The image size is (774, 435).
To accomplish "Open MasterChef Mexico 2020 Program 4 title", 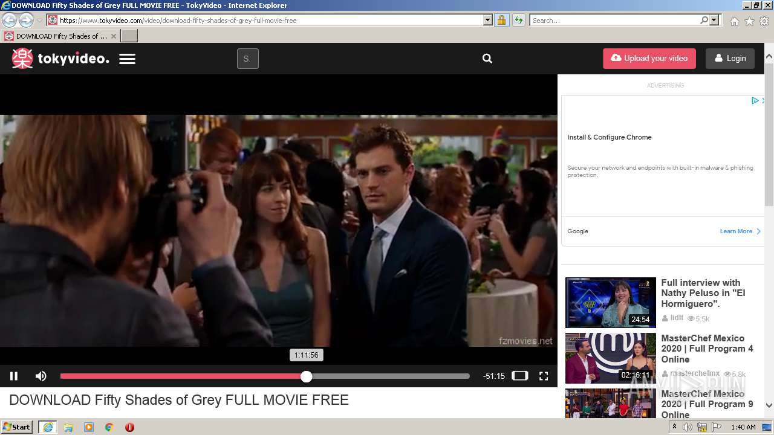I will click(x=707, y=349).
